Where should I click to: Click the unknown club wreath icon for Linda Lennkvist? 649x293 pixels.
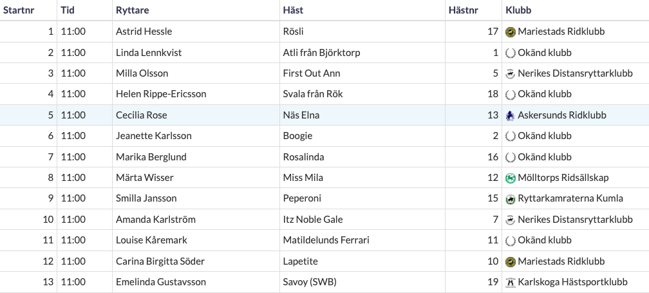pyautogui.click(x=511, y=53)
